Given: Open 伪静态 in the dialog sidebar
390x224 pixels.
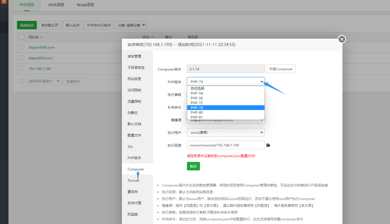Looking at the screenshot, I should [x=137, y=113].
